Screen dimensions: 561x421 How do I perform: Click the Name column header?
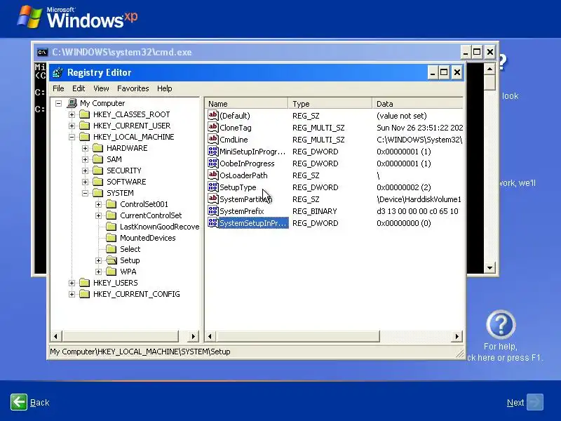[x=247, y=104]
